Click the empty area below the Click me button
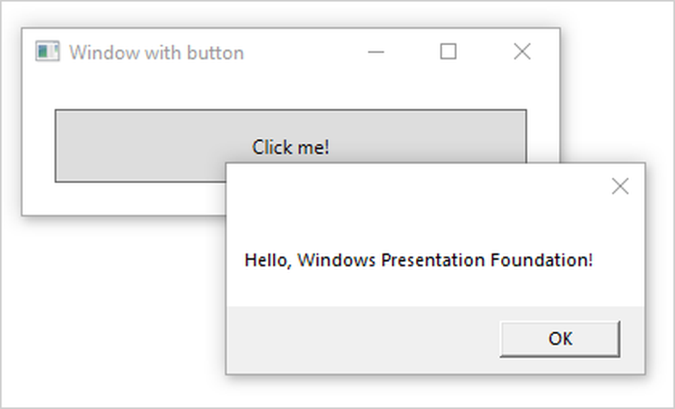Image resolution: width=675 pixels, height=409 pixels. [122, 199]
